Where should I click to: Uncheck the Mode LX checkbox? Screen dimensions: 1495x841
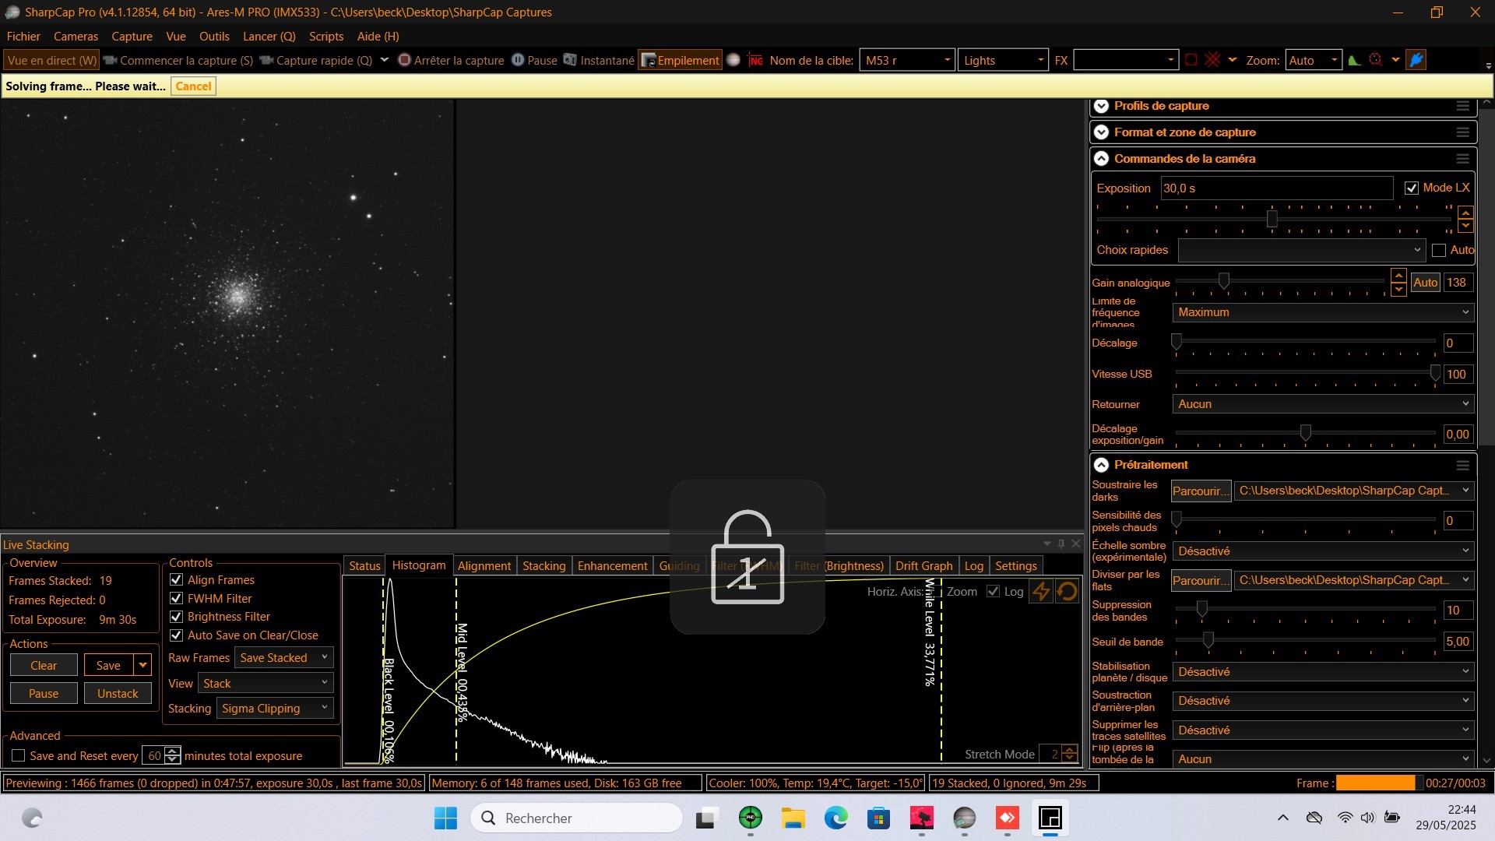click(1412, 188)
